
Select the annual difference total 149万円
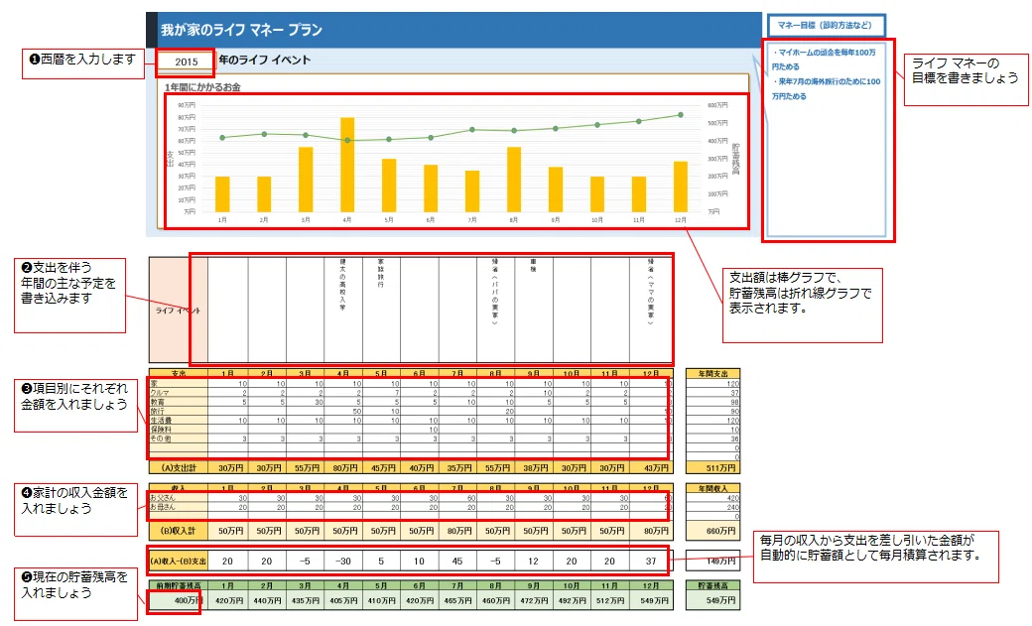[712, 562]
